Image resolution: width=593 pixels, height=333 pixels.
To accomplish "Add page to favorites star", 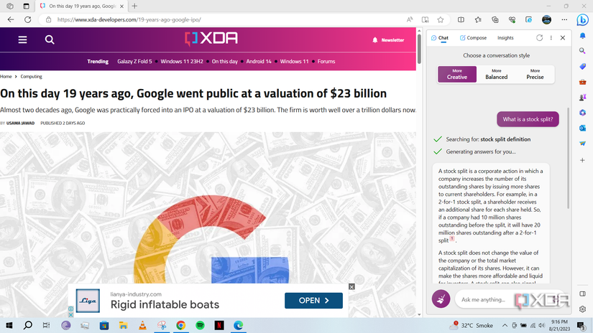I will 440,19.
